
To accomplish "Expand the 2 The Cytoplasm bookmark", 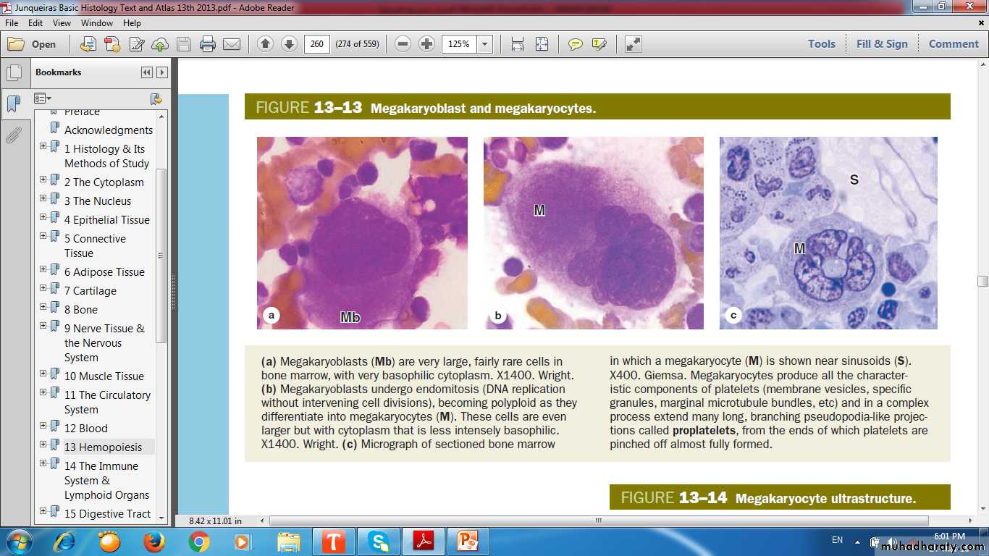I will point(43,180).
